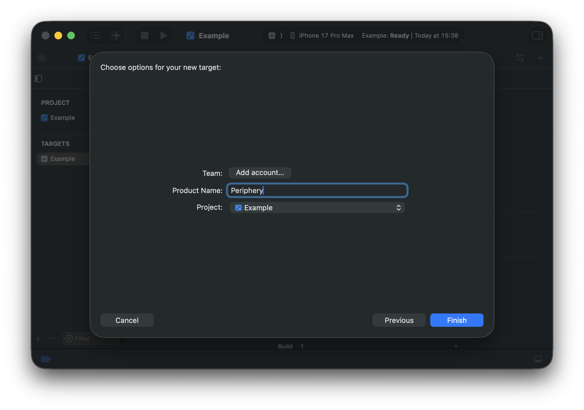Click the Cancel button
The image size is (584, 410).
pyautogui.click(x=127, y=320)
